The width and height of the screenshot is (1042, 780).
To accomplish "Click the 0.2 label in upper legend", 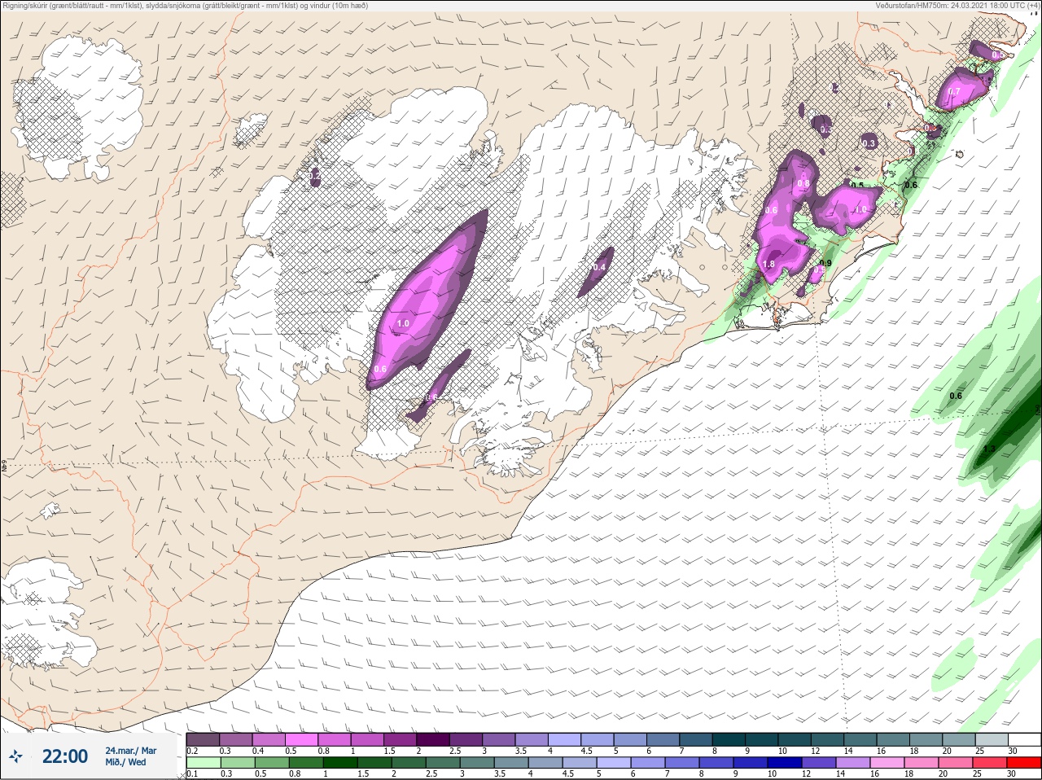I will click(192, 751).
